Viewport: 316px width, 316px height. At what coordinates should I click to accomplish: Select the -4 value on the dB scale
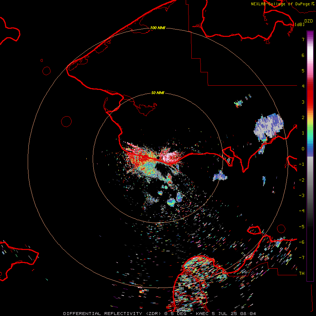302,211
